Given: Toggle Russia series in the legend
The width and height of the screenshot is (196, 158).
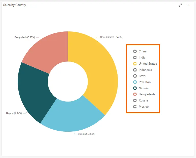Looking at the screenshot, I should [143, 100].
